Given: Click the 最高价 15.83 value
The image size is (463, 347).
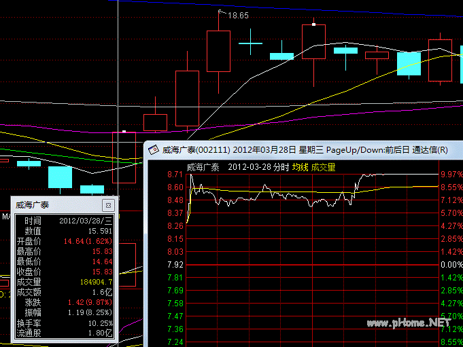Looking at the screenshot, I should (x=102, y=251).
